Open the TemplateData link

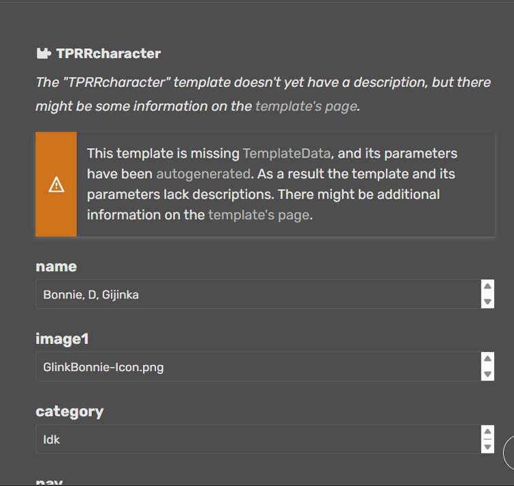287,154
